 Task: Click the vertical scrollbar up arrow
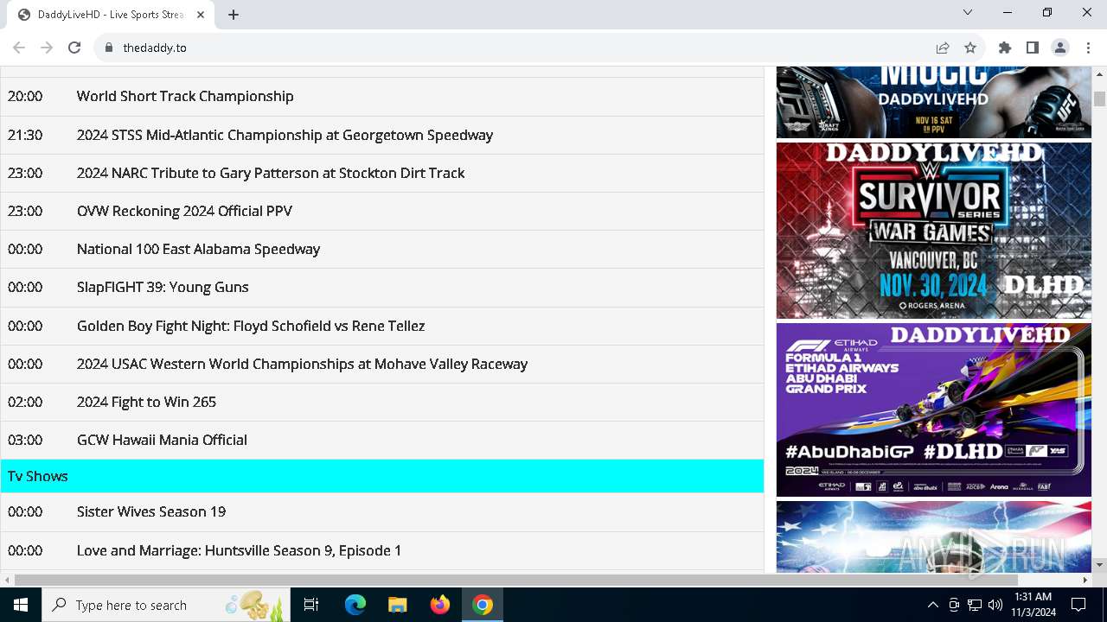pyautogui.click(x=1099, y=73)
